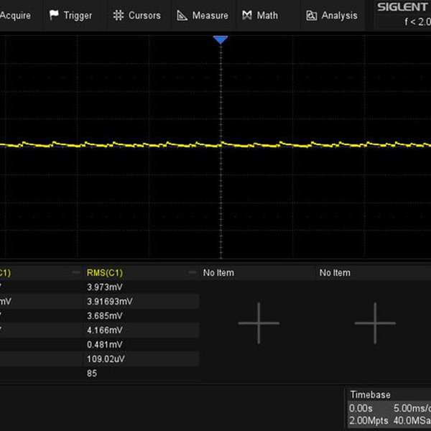Add measurement in first No Item slot
This screenshot has height=431, width=431.
259,323
